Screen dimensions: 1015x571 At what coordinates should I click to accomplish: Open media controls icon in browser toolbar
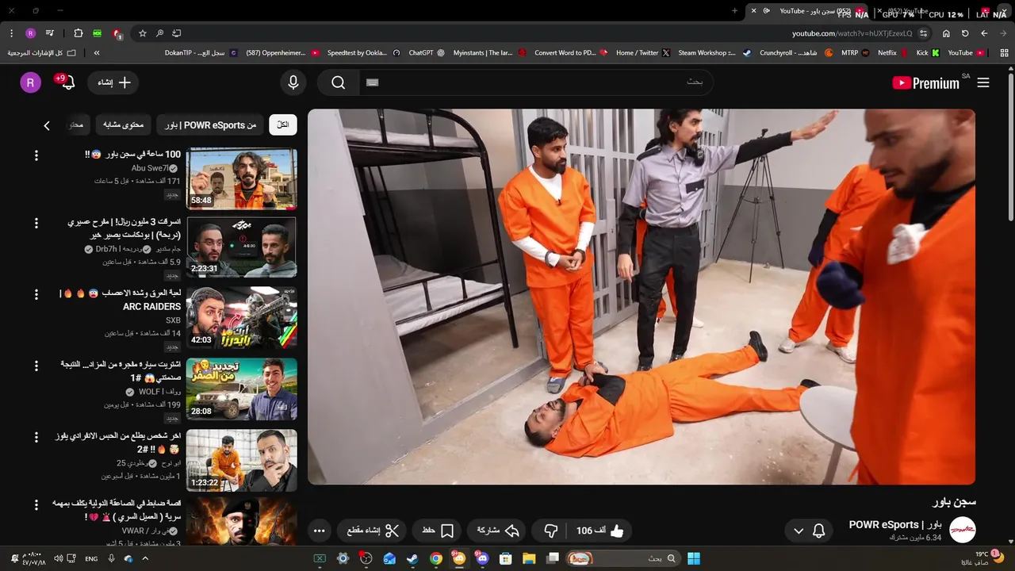click(50, 33)
